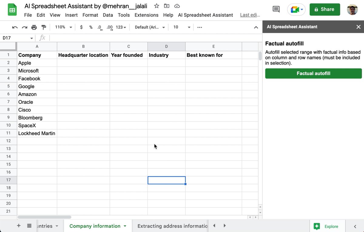Open the Edit menu

(41, 15)
